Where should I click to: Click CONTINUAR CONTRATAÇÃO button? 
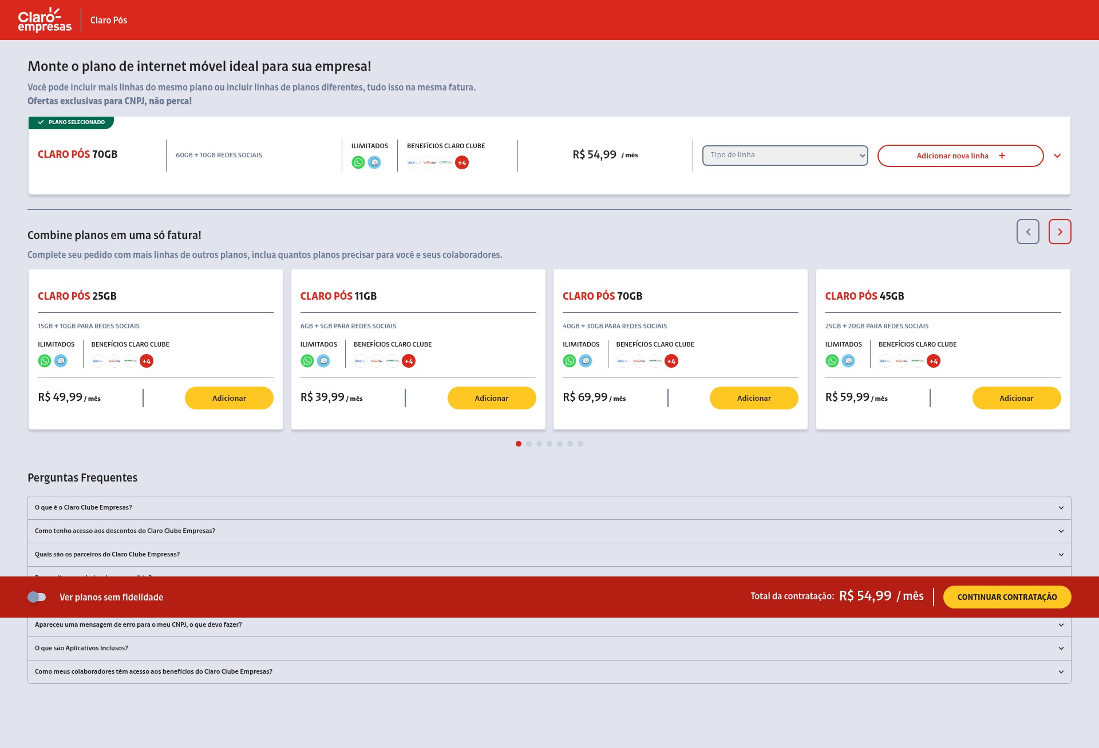pos(1007,597)
